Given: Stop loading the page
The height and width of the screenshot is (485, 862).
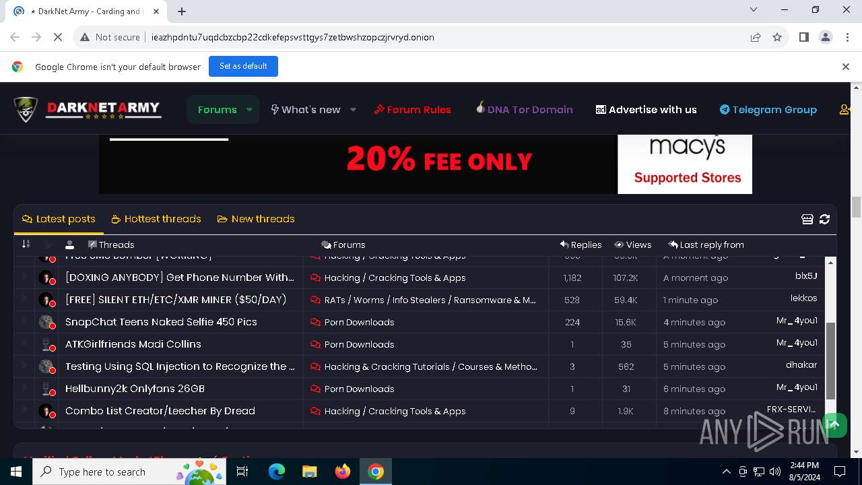Looking at the screenshot, I should (58, 37).
